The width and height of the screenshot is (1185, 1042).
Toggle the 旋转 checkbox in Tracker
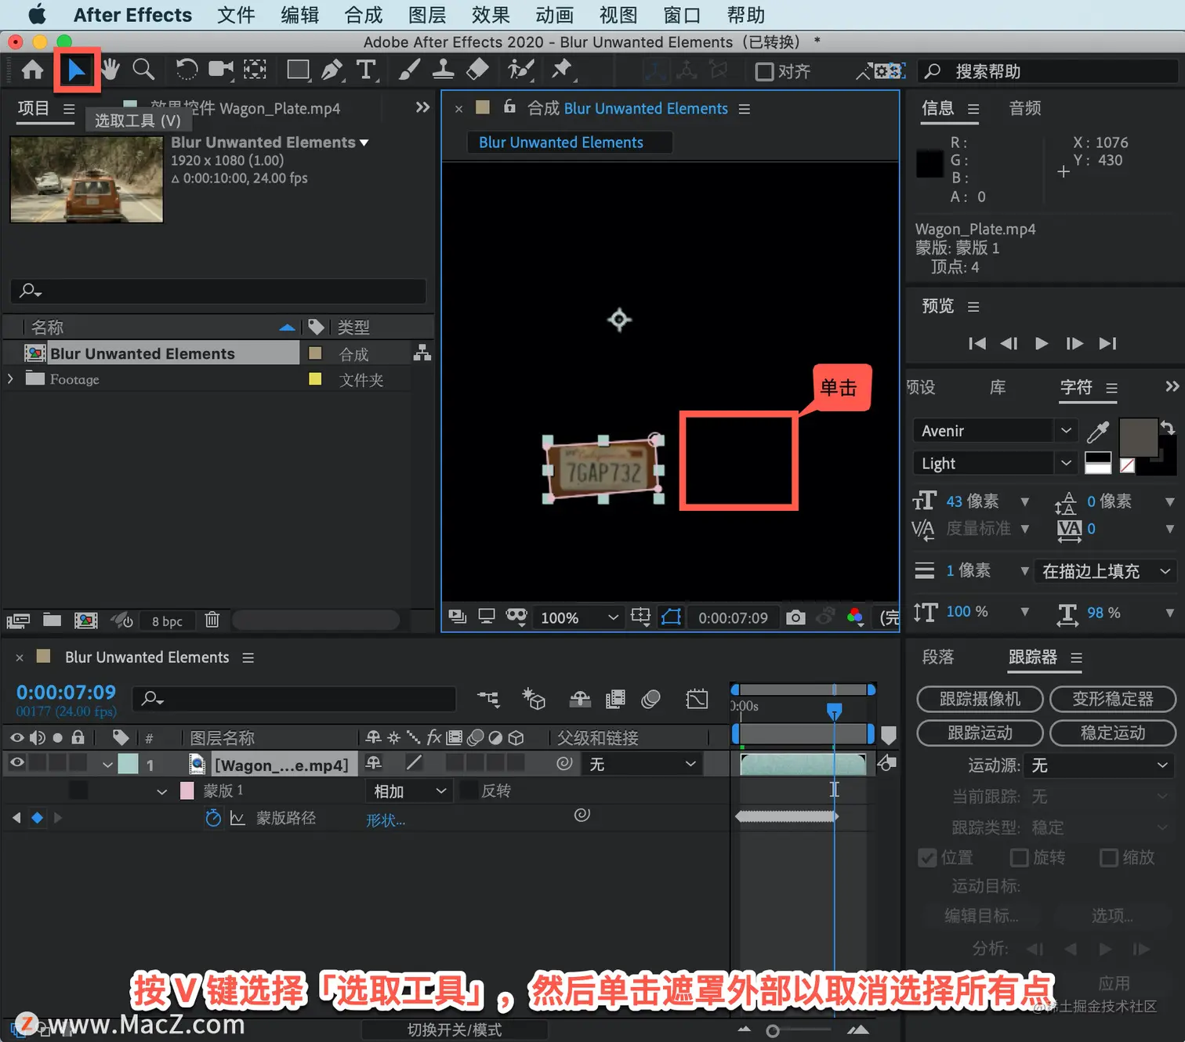[x=1019, y=858]
